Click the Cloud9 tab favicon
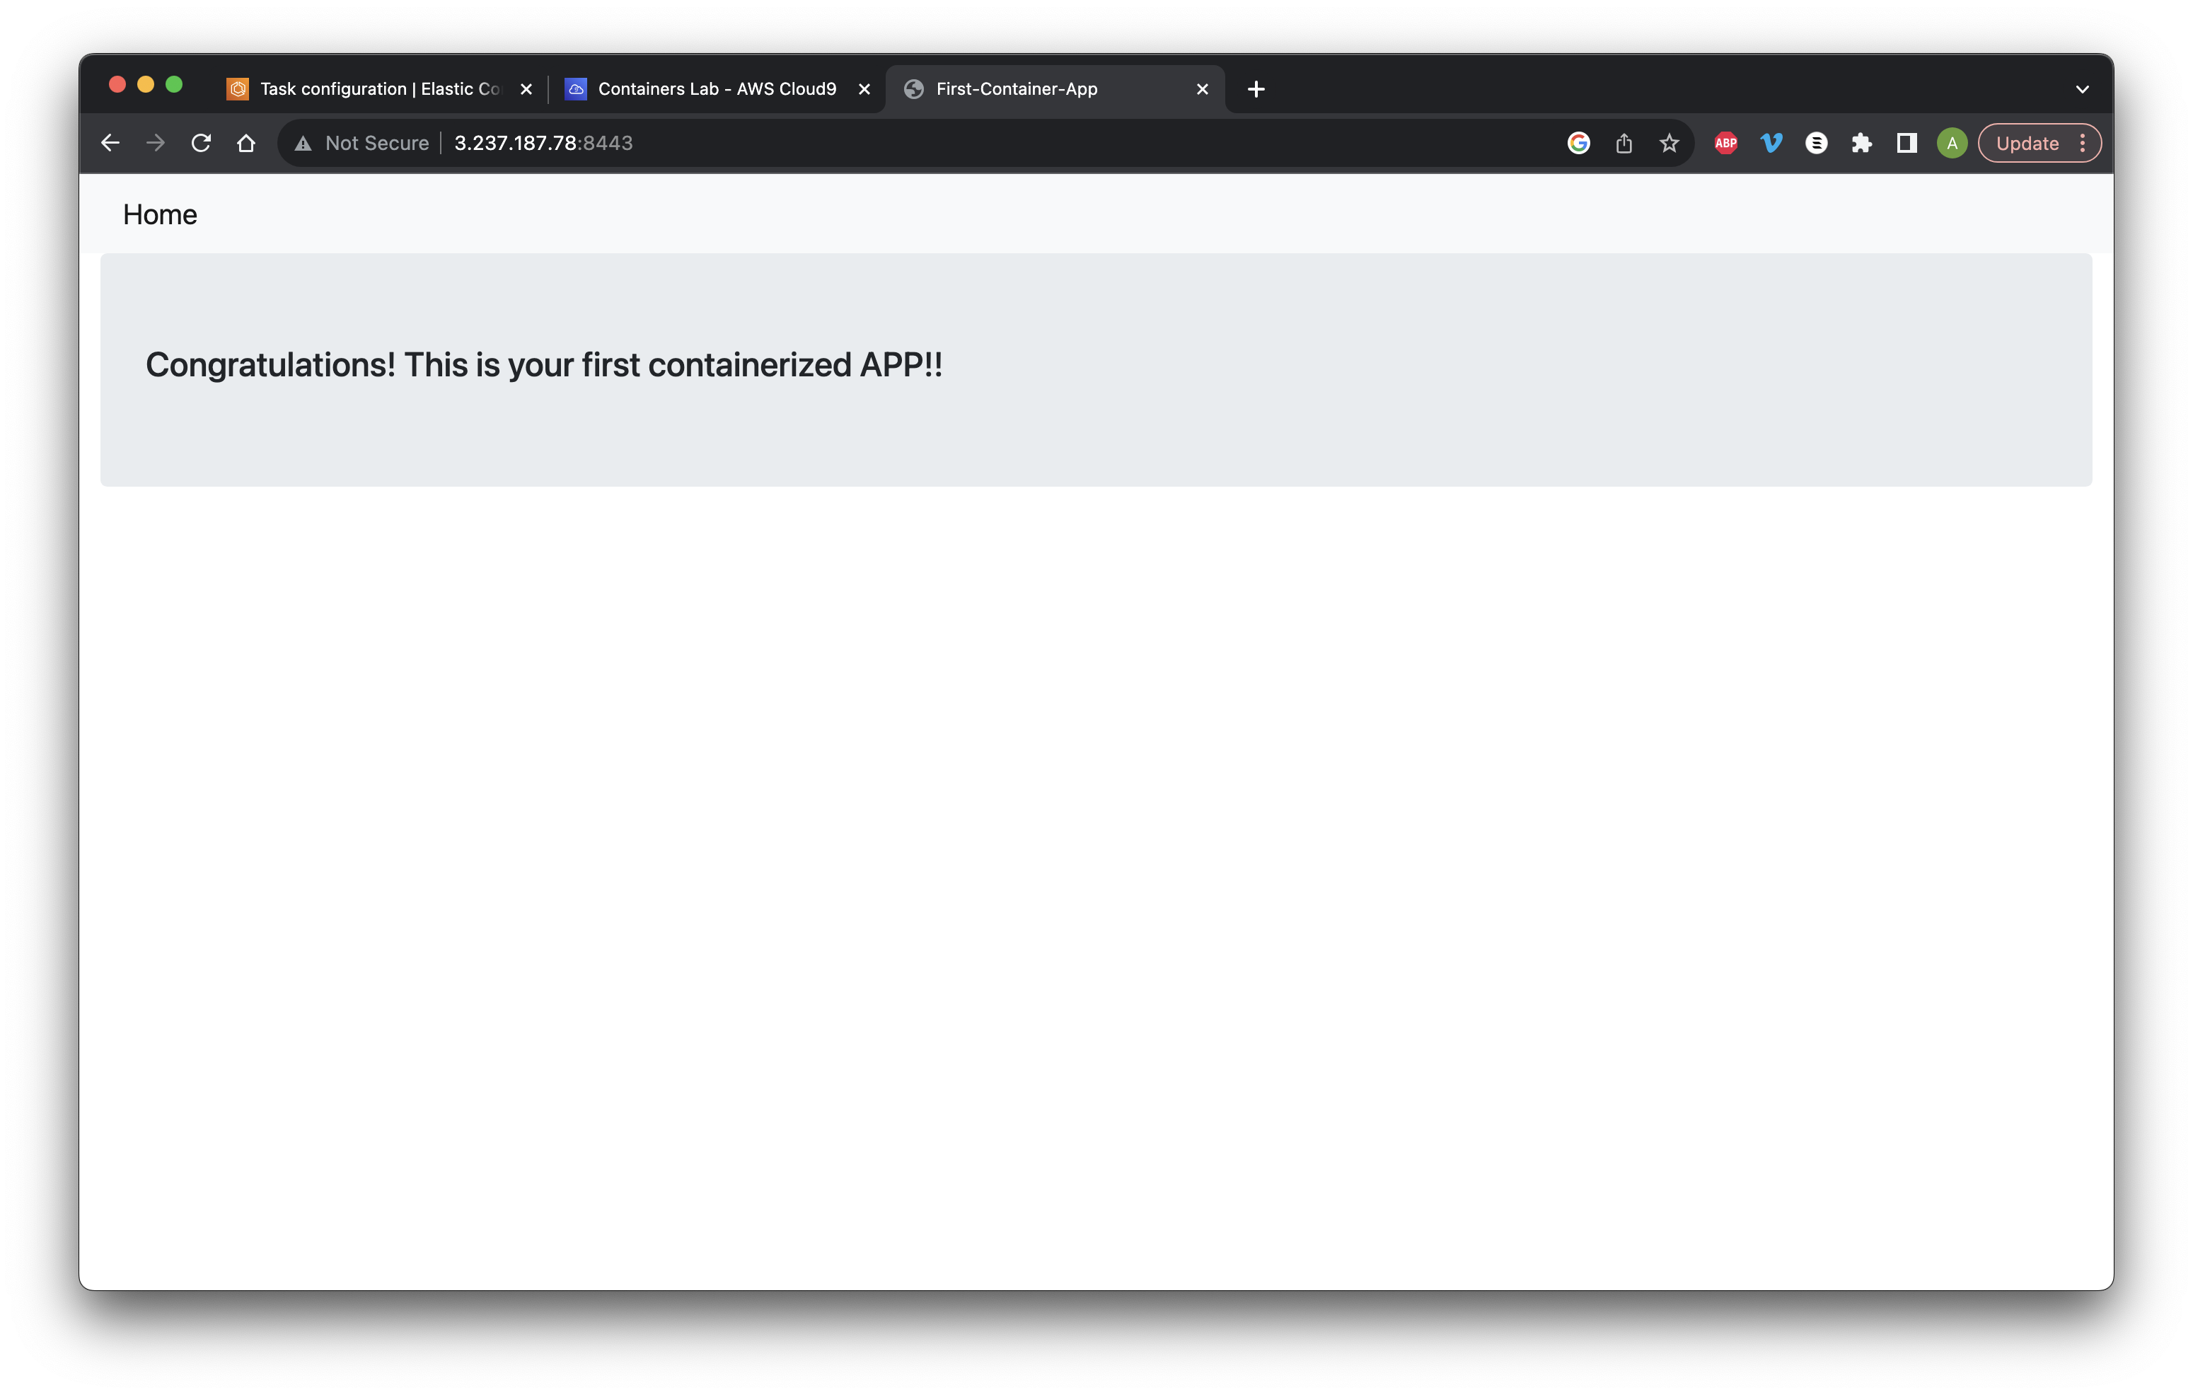This screenshot has height=1395, width=2193. pyautogui.click(x=576, y=89)
